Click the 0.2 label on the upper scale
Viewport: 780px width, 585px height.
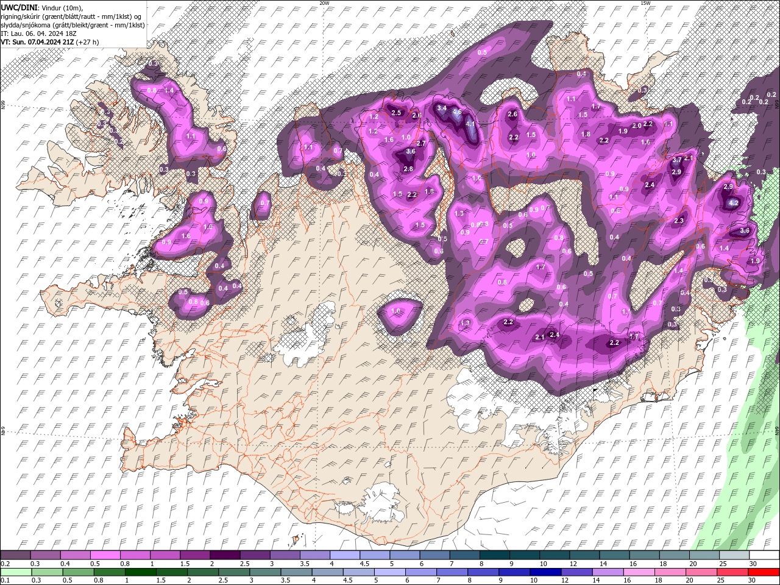[5, 564]
